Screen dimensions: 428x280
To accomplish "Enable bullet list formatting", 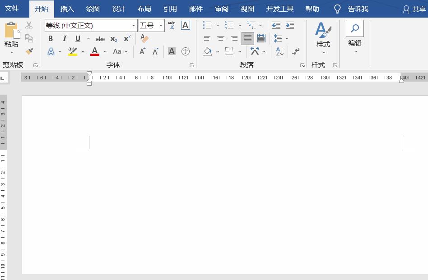I will [208, 25].
